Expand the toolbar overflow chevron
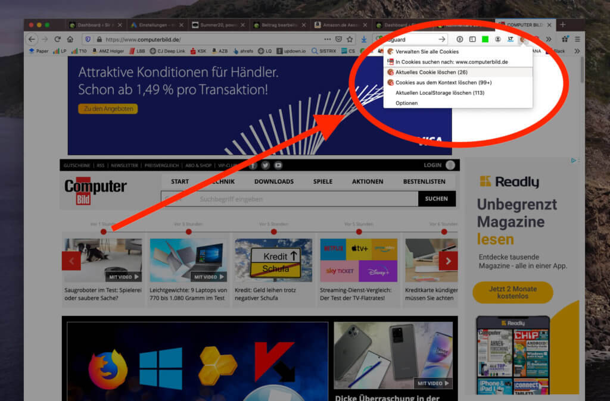Image resolution: width=610 pixels, height=401 pixels. tap(549, 39)
